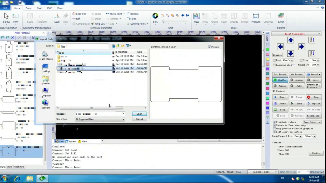This screenshot has height=183, width=326.
Task: Lower the cutting head Z axis
Action: (x=312, y=53)
